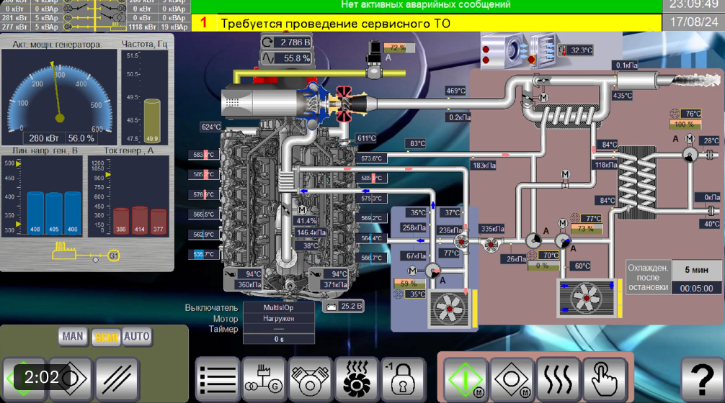Click the radiator fan under 60°C

pos(587,298)
